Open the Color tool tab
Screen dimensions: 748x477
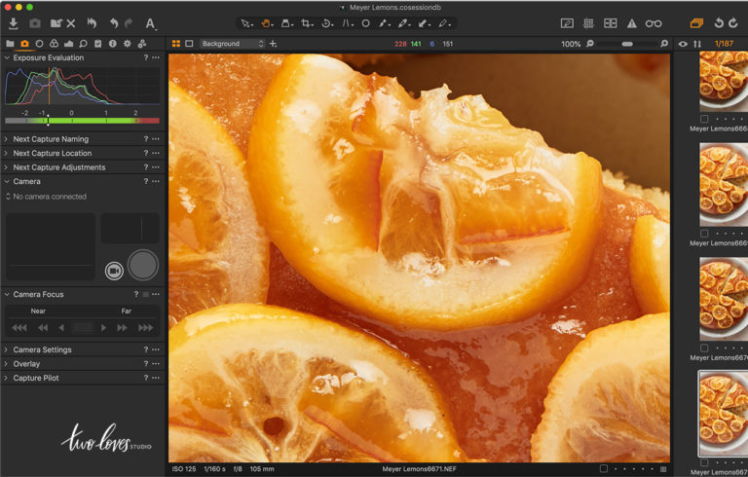(x=54, y=44)
